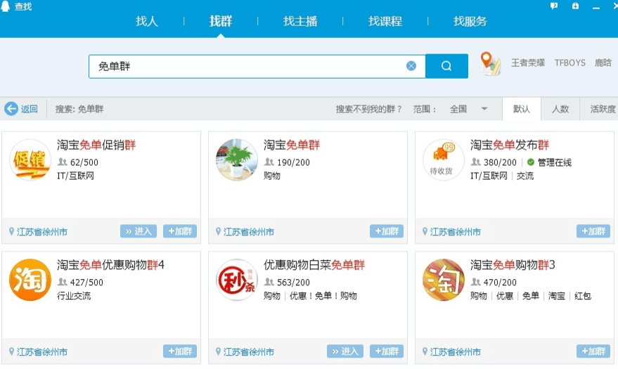Click the search magnifier button
The width and height of the screenshot is (618, 369).
[x=446, y=66]
